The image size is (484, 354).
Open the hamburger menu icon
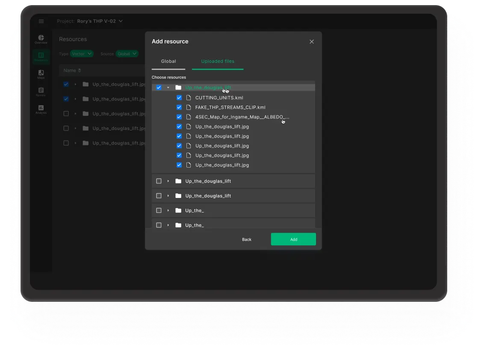coord(41,21)
